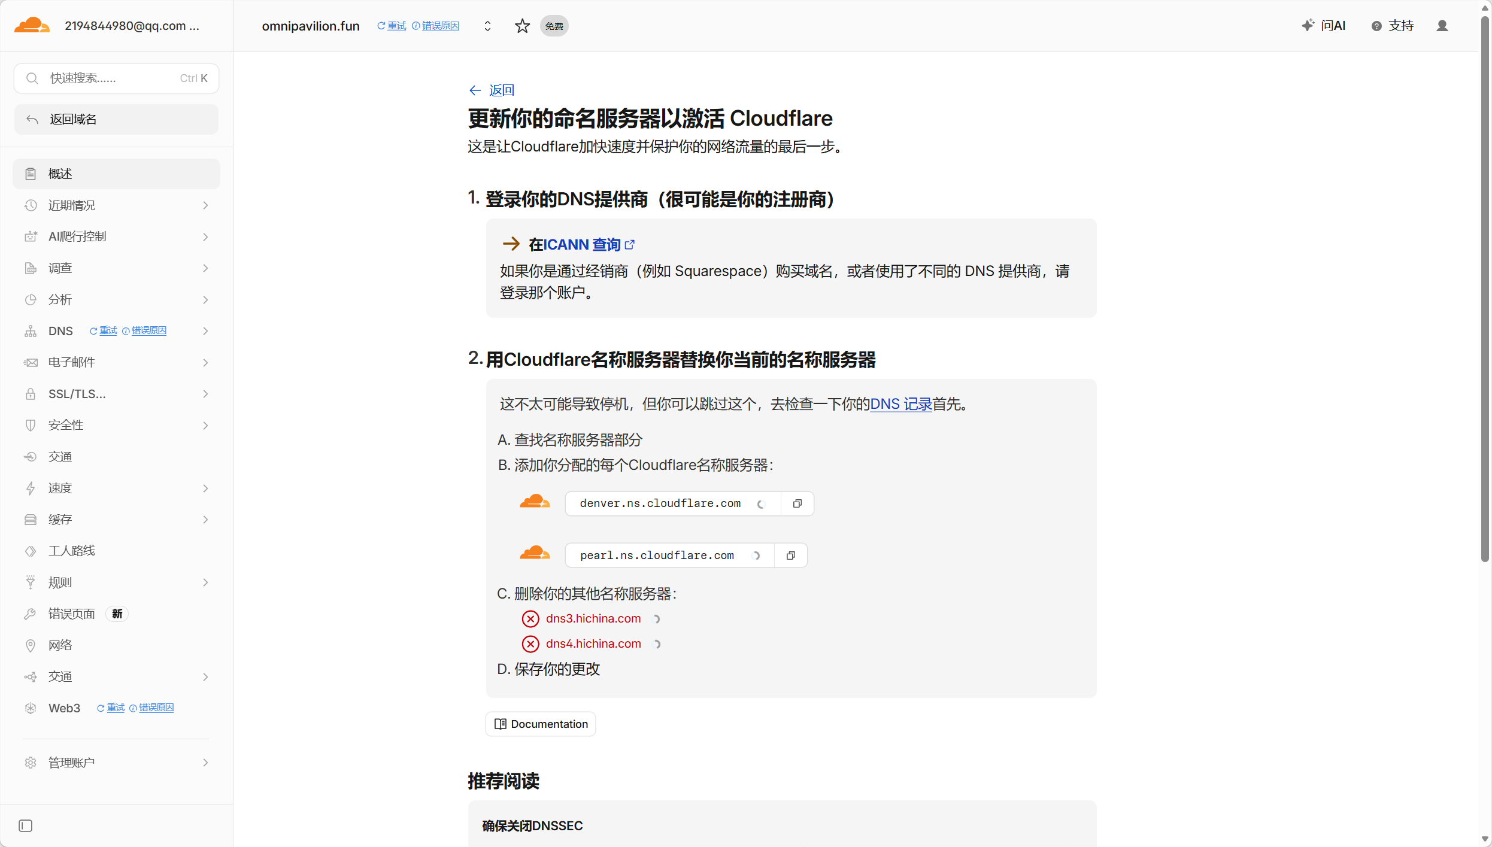Expand the 电子邮件 chevron
The height and width of the screenshot is (847, 1492).
point(205,363)
